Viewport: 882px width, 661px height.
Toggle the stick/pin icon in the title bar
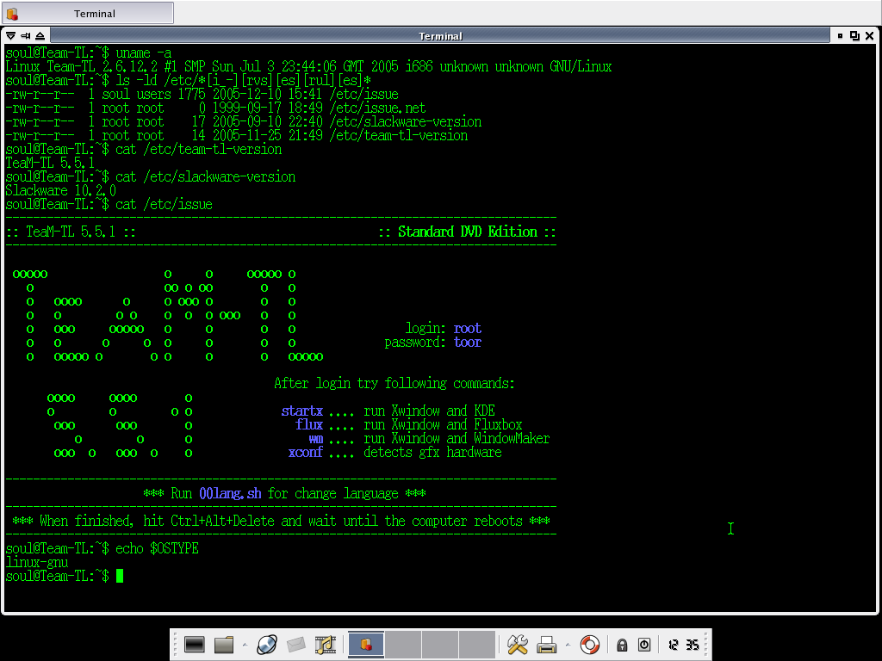[x=25, y=36]
